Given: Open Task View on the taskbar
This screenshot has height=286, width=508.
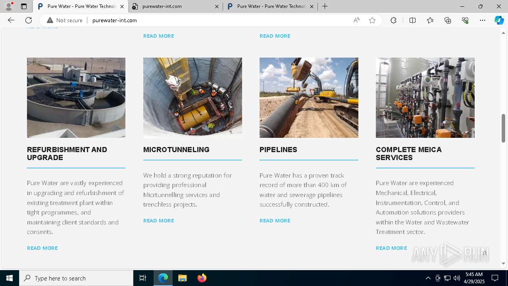Looking at the screenshot, I should tap(143, 278).
